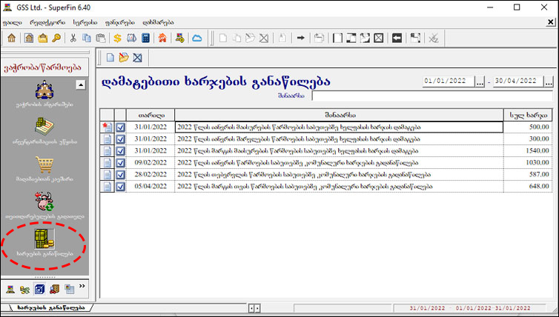This screenshot has width=559, height=317.
Task: Expand more sidebar modules with the >> chevron
Action: (x=82, y=286)
